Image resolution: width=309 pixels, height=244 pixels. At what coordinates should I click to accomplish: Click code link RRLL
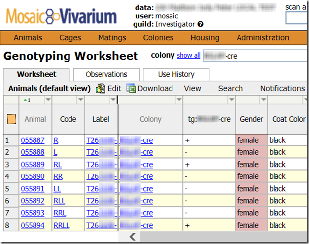[62, 225]
